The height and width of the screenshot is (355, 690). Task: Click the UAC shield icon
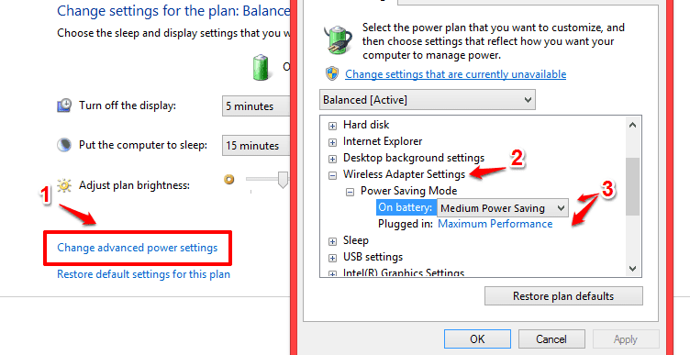[332, 74]
